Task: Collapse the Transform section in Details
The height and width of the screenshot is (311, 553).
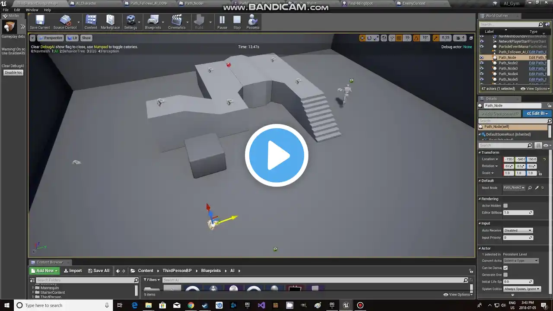Action: pos(480,152)
